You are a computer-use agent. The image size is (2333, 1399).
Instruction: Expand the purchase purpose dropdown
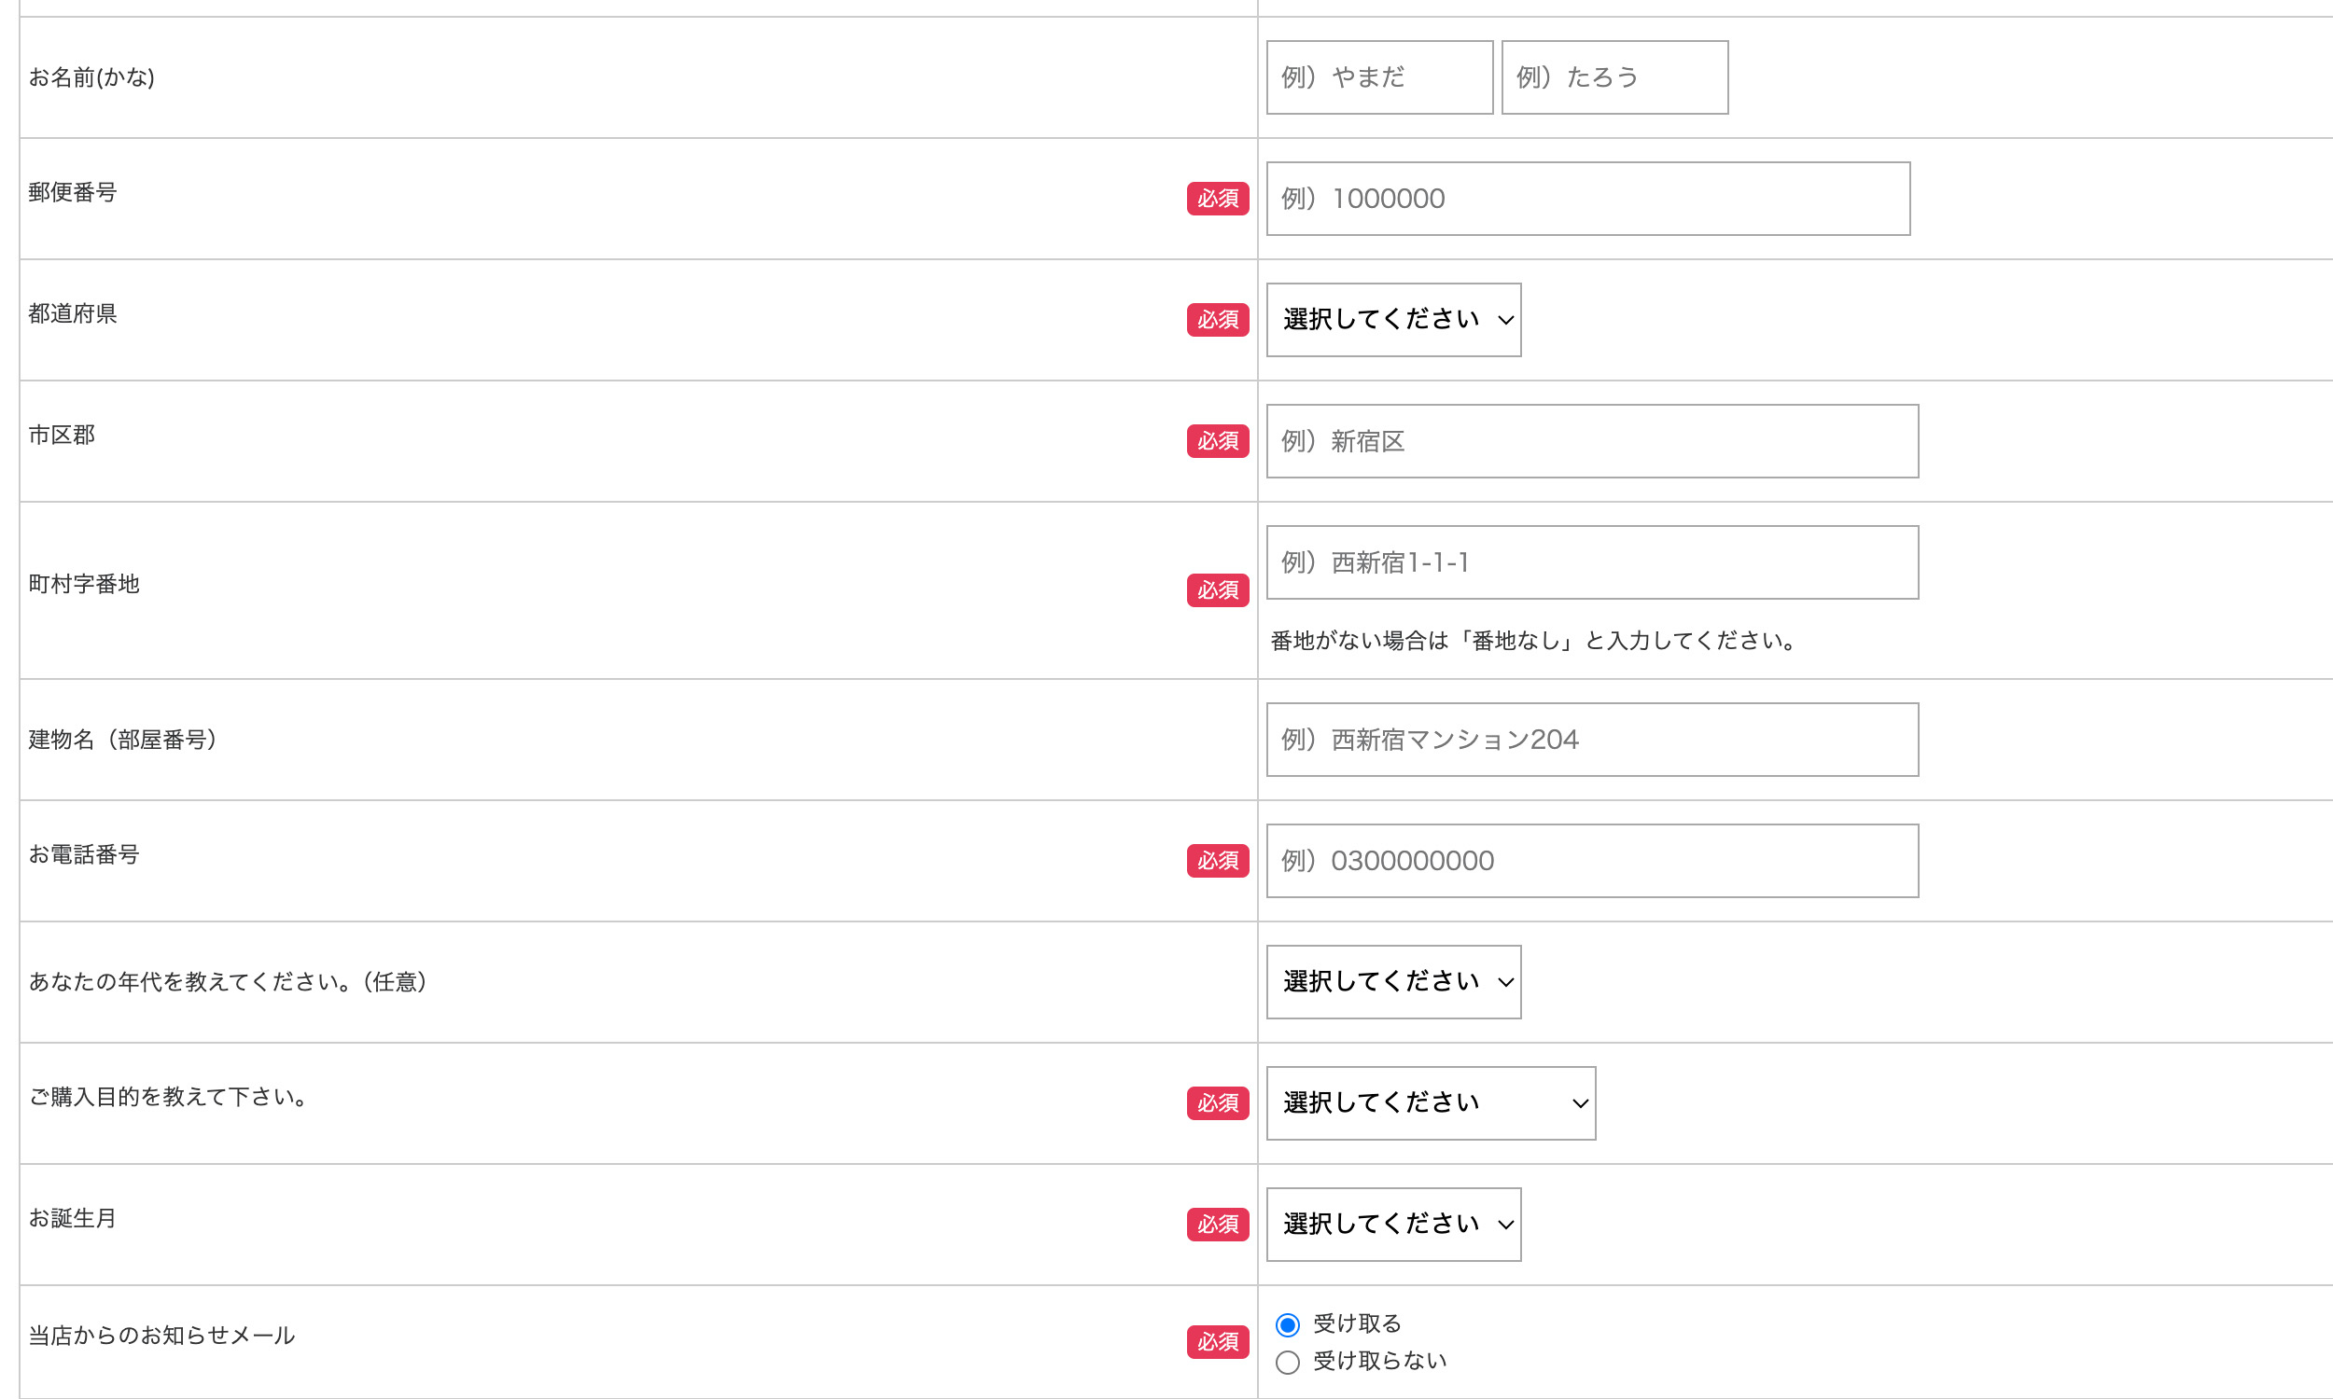[x=1430, y=1103]
